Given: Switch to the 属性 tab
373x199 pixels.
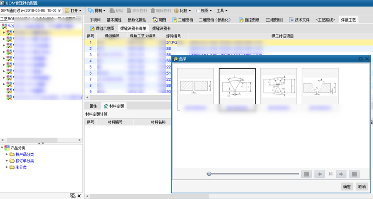Looking at the screenshot, I should [93, 106].
